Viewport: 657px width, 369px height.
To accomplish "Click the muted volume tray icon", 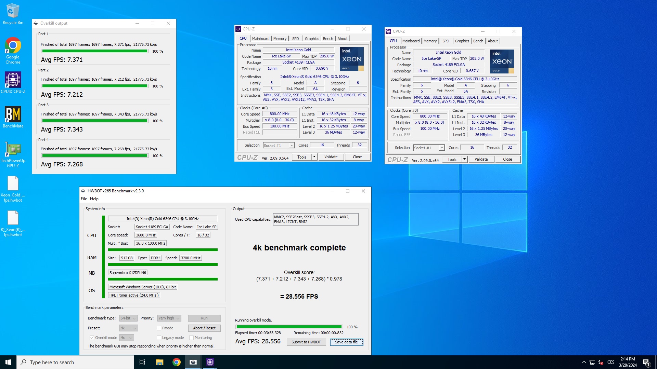I will [600, 362].
